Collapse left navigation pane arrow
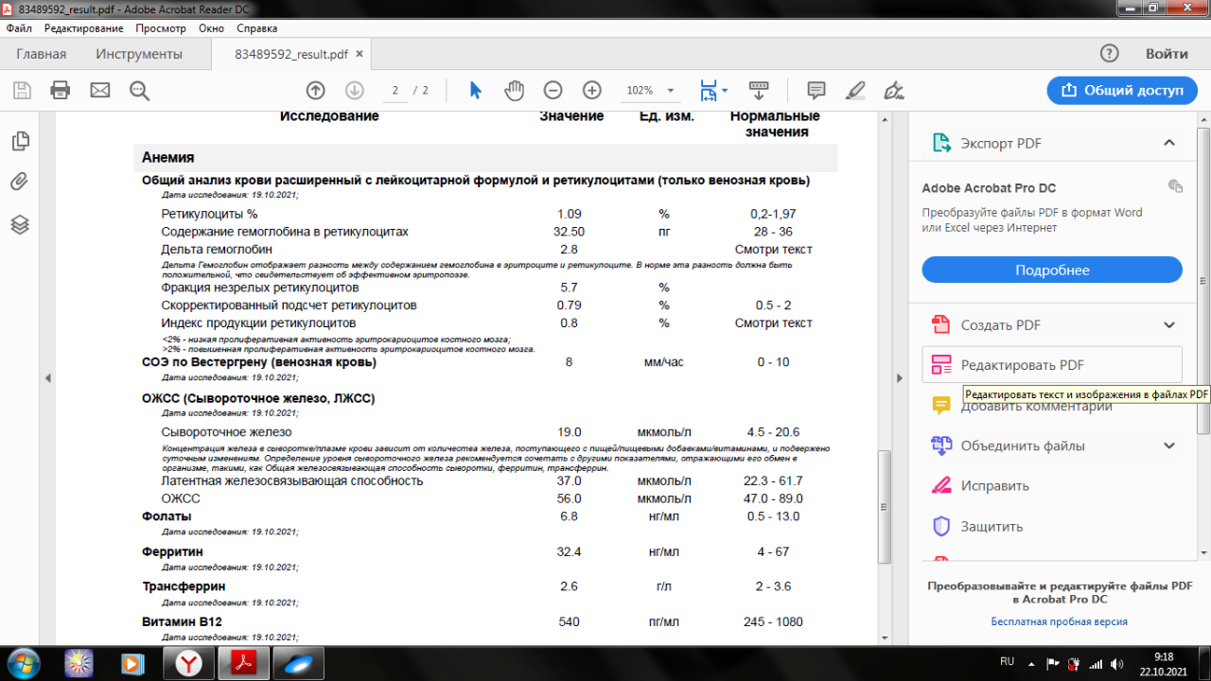Screen dimensions: 1211x681 tap(49, 378)
